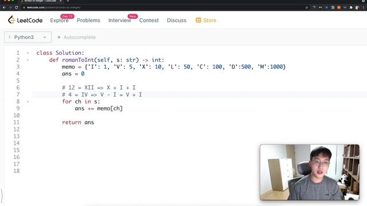Click the '-> int:' return annotation
Image resolution: width=367 pixels, height=206 pixels.
pyautogui.click(x=153, y=60)
